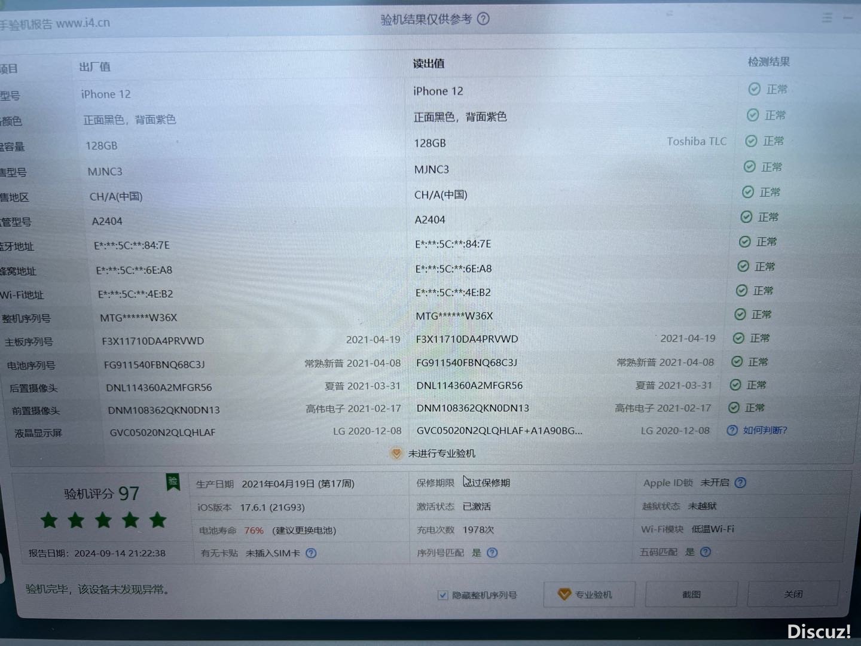
Task: Click the 读出值 GVC05020N2QLQHLAF+A1A90BG... cell
Action: pyautogui.click(x=499, y=430)
